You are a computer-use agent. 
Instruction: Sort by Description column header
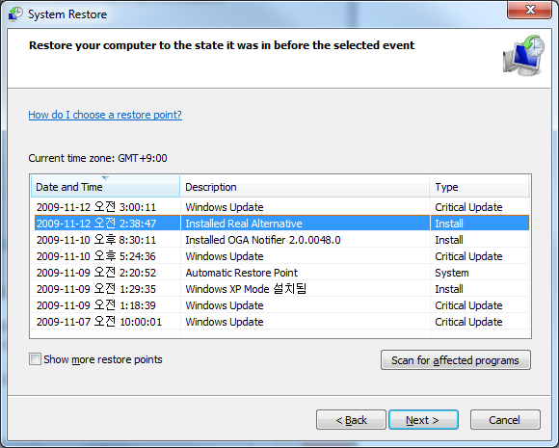pos(306,186)
